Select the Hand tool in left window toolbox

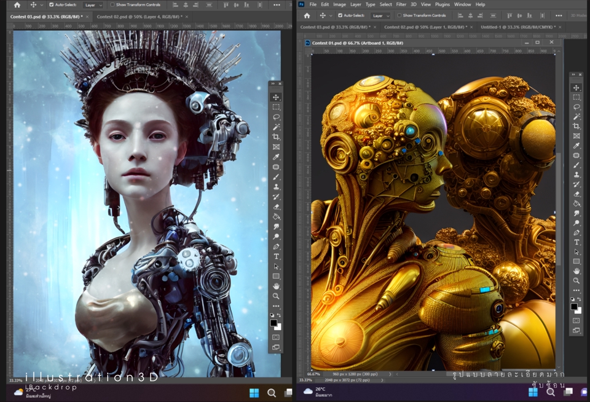pos(276,286)
